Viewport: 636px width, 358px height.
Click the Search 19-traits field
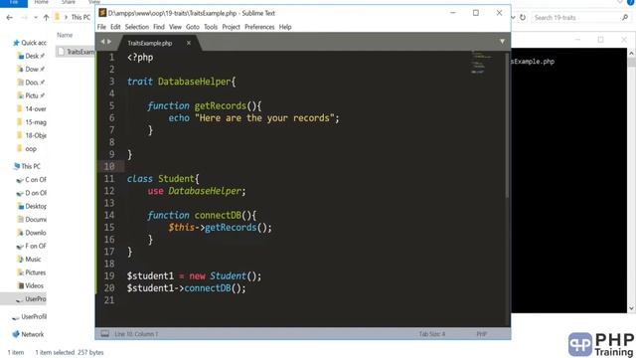click(576, 18)
